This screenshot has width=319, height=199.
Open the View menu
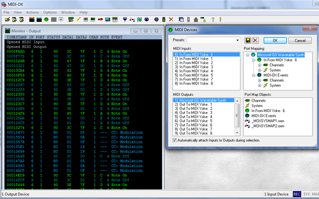pos(18,12)
